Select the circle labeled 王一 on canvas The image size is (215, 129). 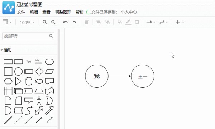[143, 76]
